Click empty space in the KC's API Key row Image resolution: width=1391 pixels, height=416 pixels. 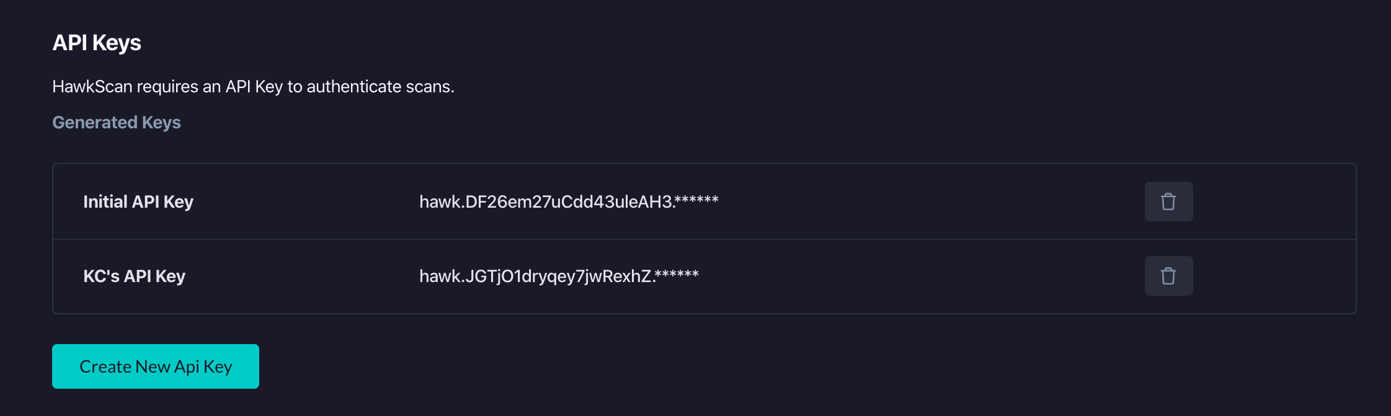point(930,276)
